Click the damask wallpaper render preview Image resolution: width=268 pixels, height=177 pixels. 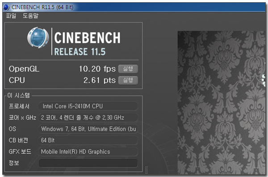222,103
